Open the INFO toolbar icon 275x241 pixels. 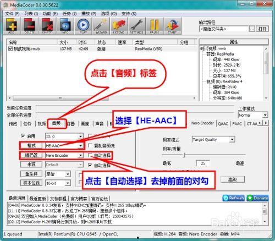pyautogui.click(x=65, y=26)
